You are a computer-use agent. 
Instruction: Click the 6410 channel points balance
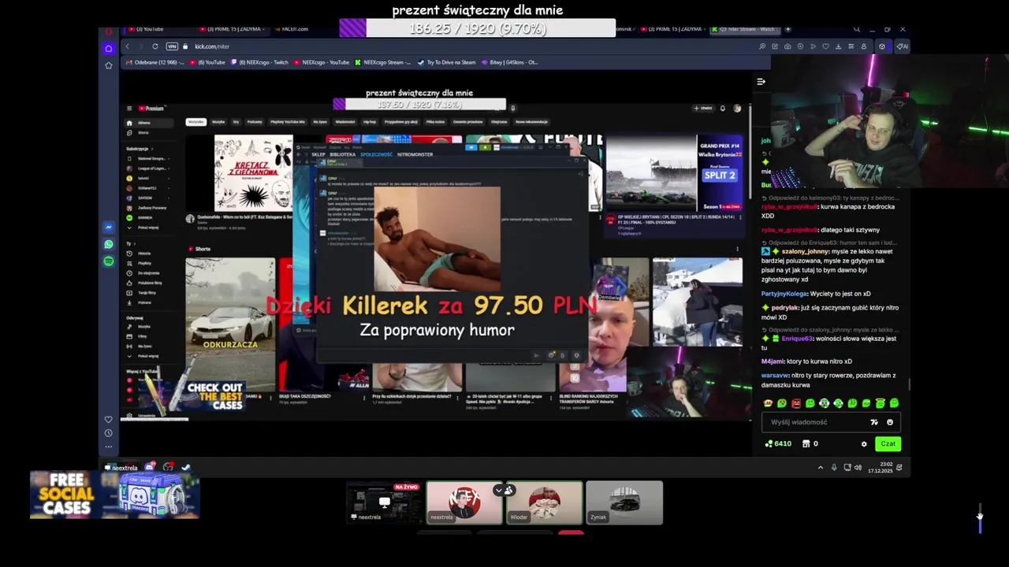coord(778,444)
